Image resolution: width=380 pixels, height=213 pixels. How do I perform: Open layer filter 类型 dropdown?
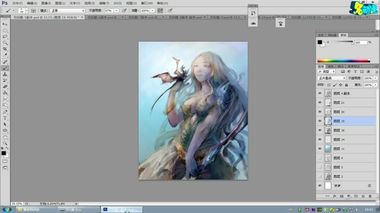coord(326,72)
